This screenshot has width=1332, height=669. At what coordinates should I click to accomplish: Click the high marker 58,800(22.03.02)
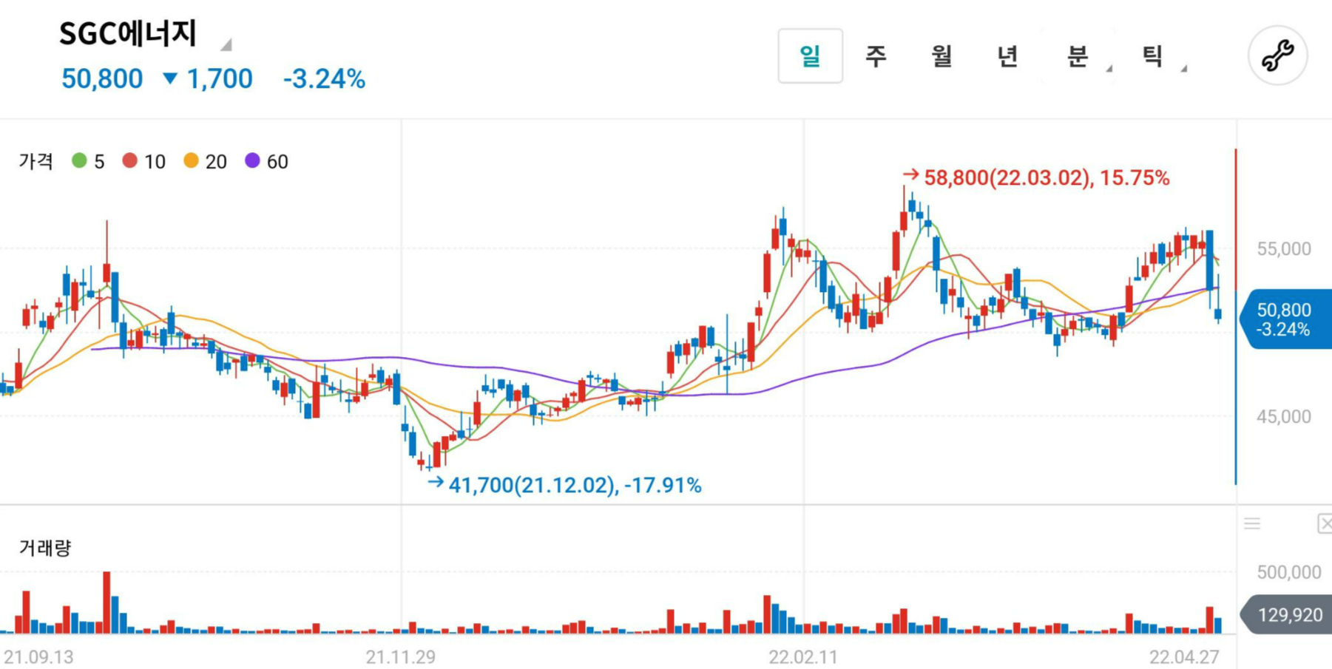point(1035,177)
